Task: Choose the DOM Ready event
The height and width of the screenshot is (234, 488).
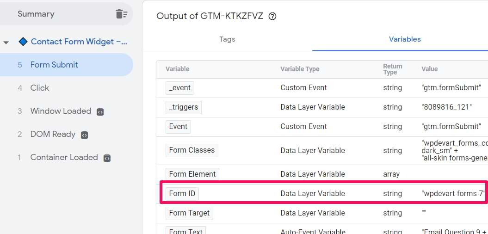Action: point(53,134)
